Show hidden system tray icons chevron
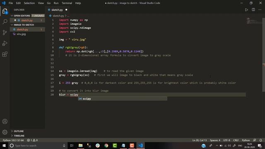 (217, 145)
